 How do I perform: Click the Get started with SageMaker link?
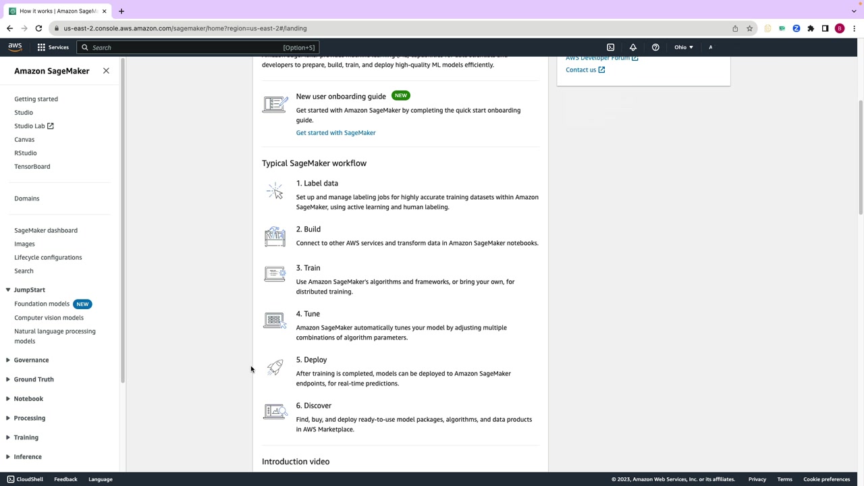[335, 133]
